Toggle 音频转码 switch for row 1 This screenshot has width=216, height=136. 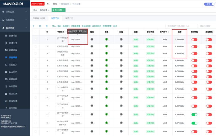point(194,40)
